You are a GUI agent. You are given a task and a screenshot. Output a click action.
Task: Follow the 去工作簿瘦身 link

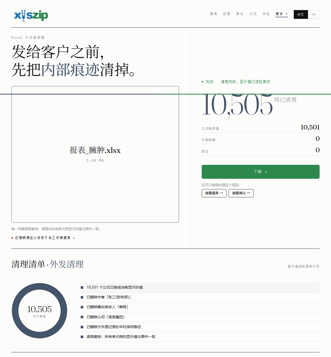[x=45, y=238]
